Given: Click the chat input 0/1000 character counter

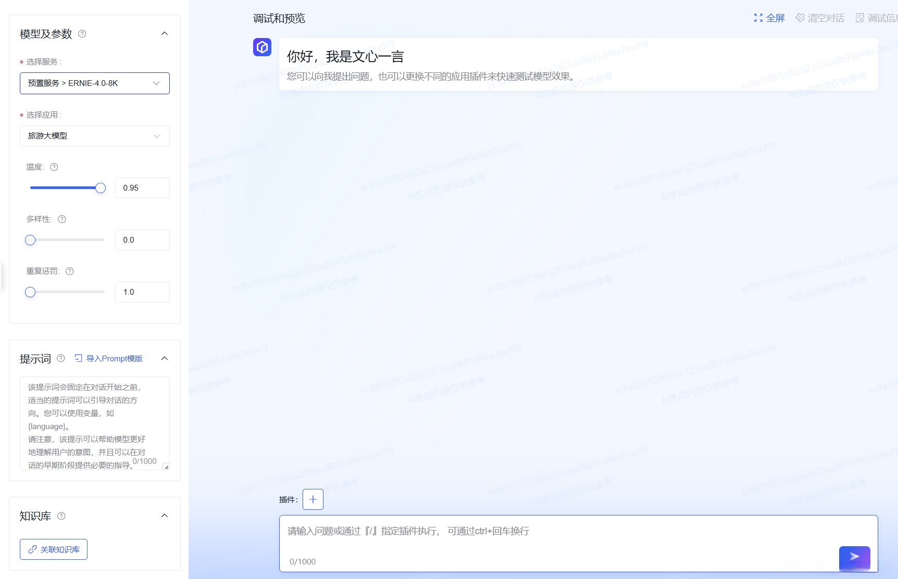Looking at the screenshot, I should click(303, 562).
